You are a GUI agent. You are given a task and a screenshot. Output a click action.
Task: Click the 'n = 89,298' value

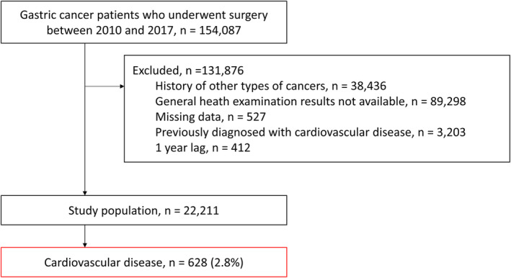(x=439, y=102)
